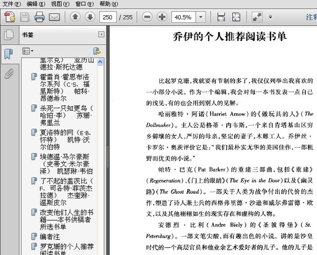
Task: Click the 书签 panel title
Action: coord(27,35)
